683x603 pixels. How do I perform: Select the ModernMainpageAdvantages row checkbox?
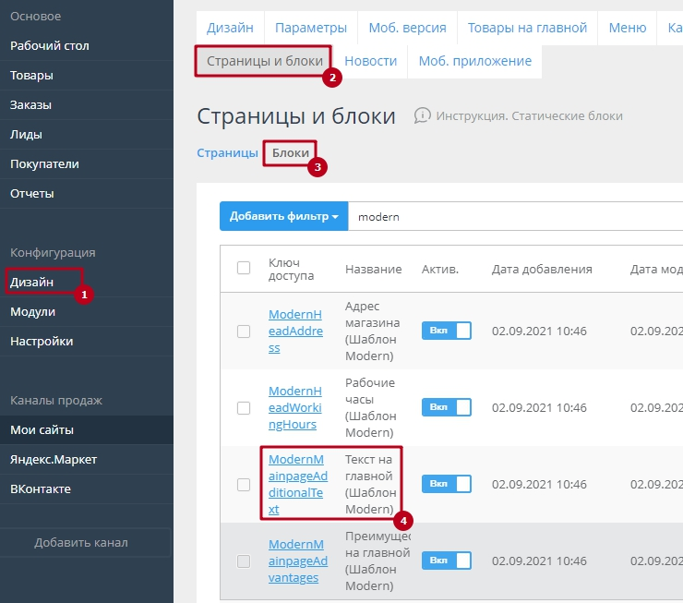[244, 561]
